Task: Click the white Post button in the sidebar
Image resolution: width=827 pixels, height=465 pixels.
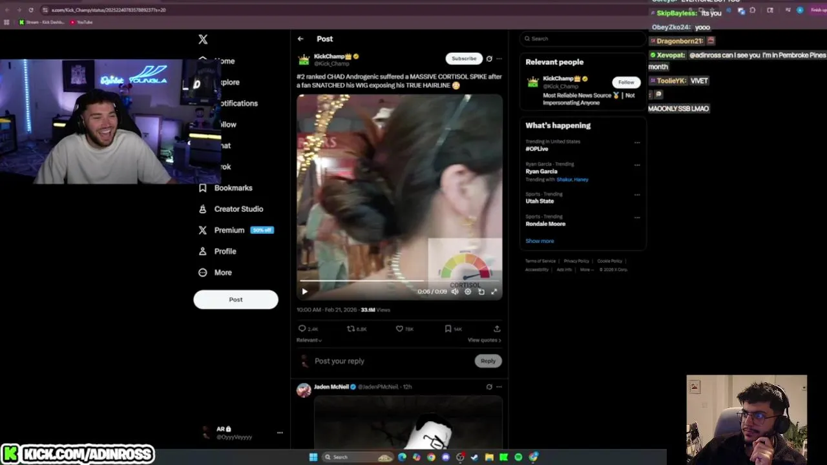Action: [236, 300]
